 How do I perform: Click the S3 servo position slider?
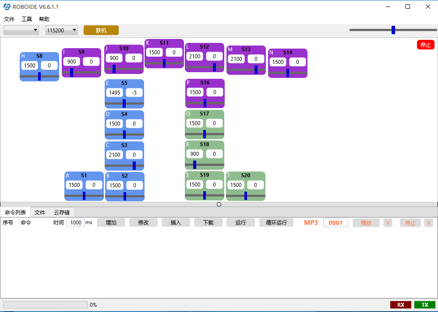(x=124, y=165)
